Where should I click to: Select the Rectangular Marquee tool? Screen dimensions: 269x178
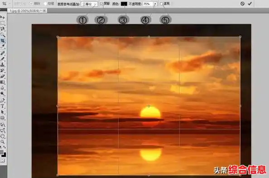click(3, 23)
